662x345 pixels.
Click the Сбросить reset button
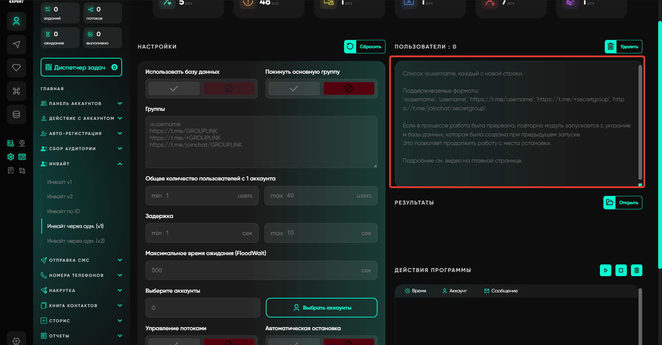364,46
